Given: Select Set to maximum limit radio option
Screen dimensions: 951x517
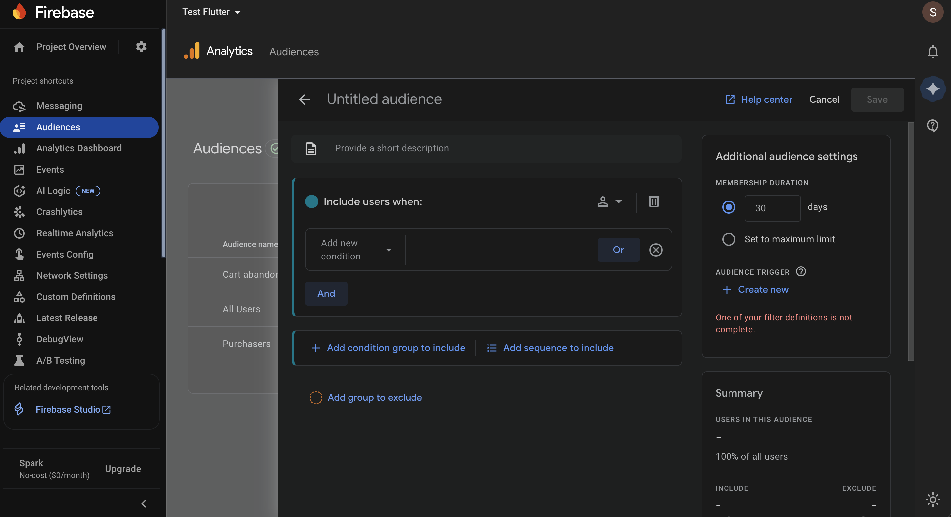Looking at the screenshot, I should 729,239.
